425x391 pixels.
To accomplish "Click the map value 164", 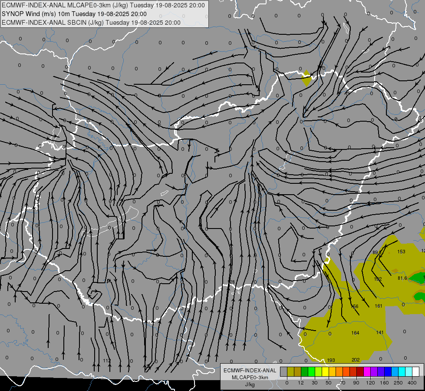I will pos(356,333).
